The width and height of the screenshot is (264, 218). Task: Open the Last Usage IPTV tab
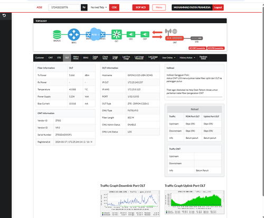tap(153, 58)
